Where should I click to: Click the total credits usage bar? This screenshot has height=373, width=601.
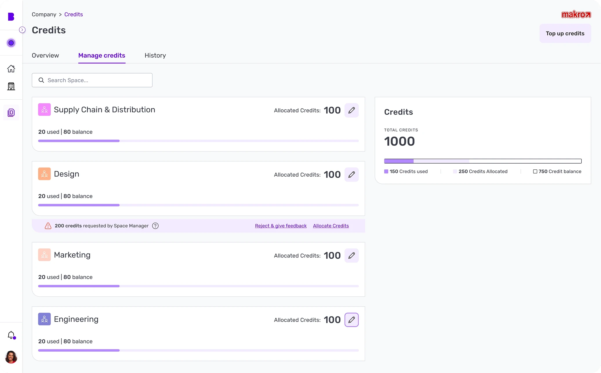pyautogui.click(x=483, y=161)
